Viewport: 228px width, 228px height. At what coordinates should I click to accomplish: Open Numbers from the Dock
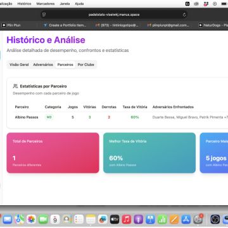coord(162,220)
